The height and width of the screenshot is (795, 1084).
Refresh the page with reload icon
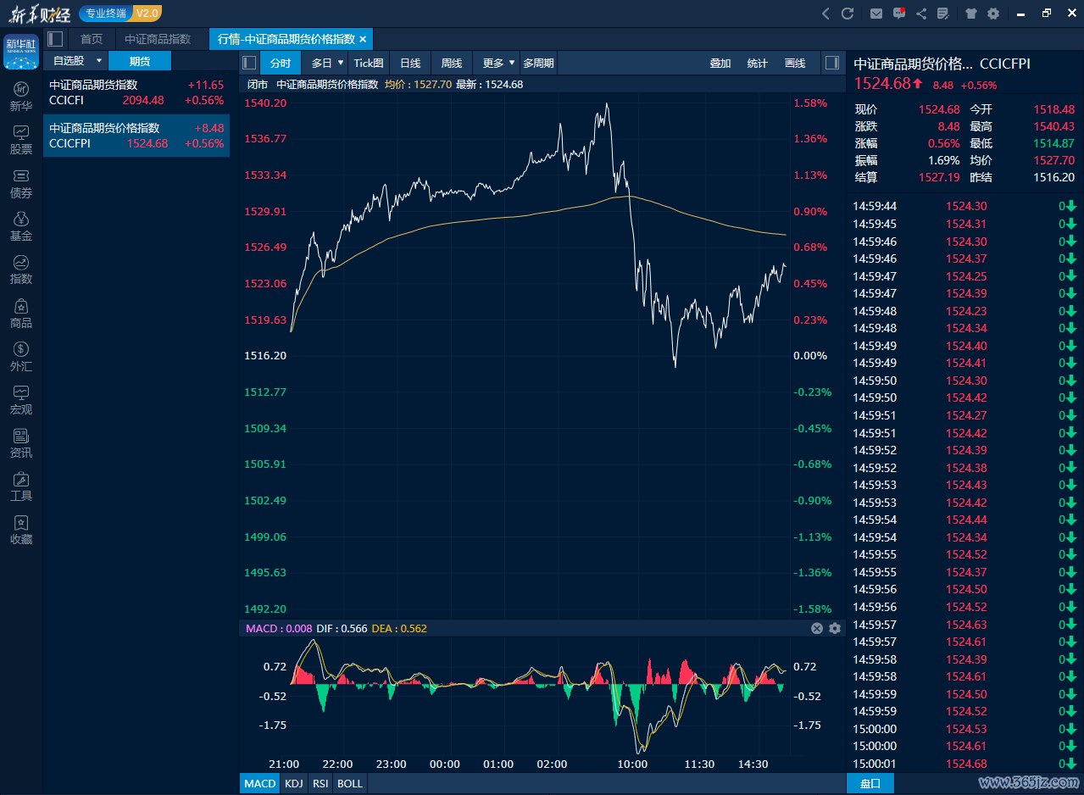click(x=848, y=14)
